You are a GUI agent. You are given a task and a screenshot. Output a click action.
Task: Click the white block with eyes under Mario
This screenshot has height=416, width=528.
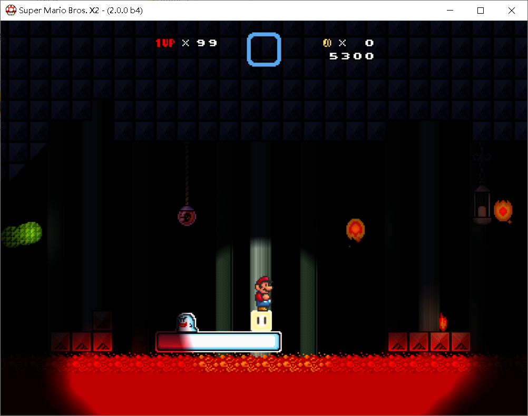point(261,321)
